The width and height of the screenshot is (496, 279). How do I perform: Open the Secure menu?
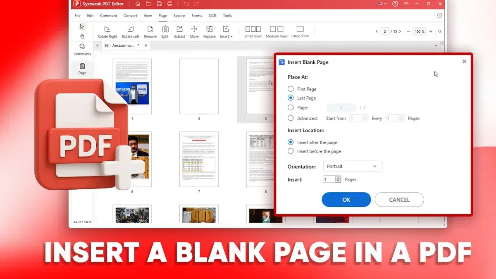pyautogui.click(x=179, y=16)
